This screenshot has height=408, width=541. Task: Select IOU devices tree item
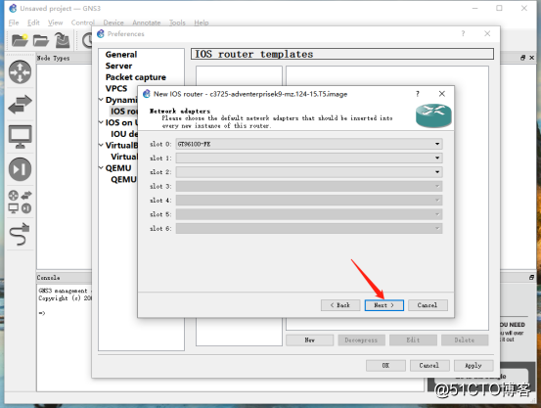[x=124, y=134]
